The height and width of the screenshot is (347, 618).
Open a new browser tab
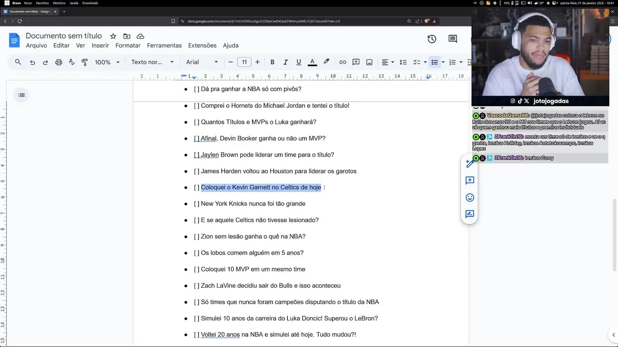64,12
